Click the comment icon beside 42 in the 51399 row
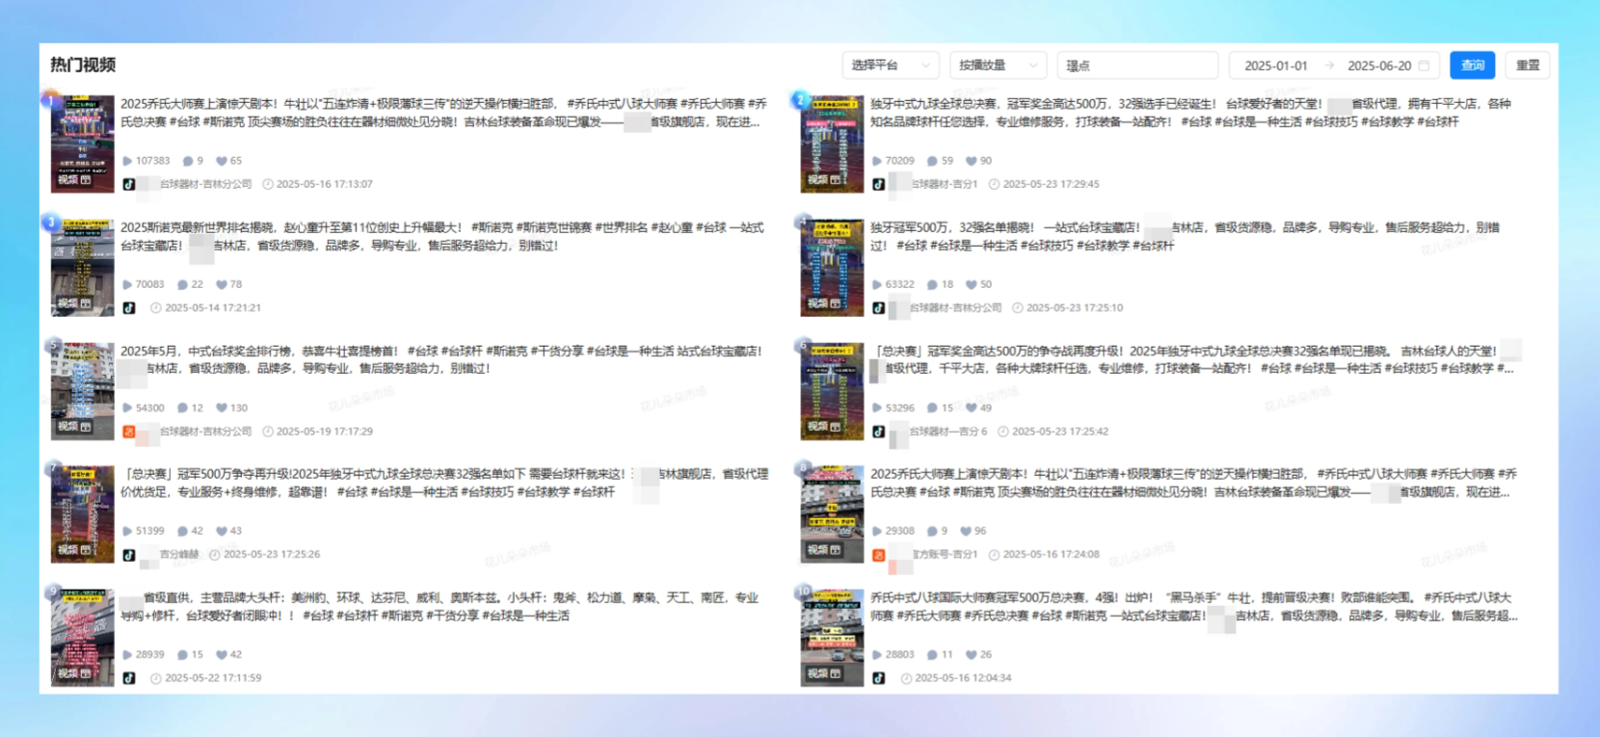The width and height of the screenshot is (1600, 737). tap(182, 531)
